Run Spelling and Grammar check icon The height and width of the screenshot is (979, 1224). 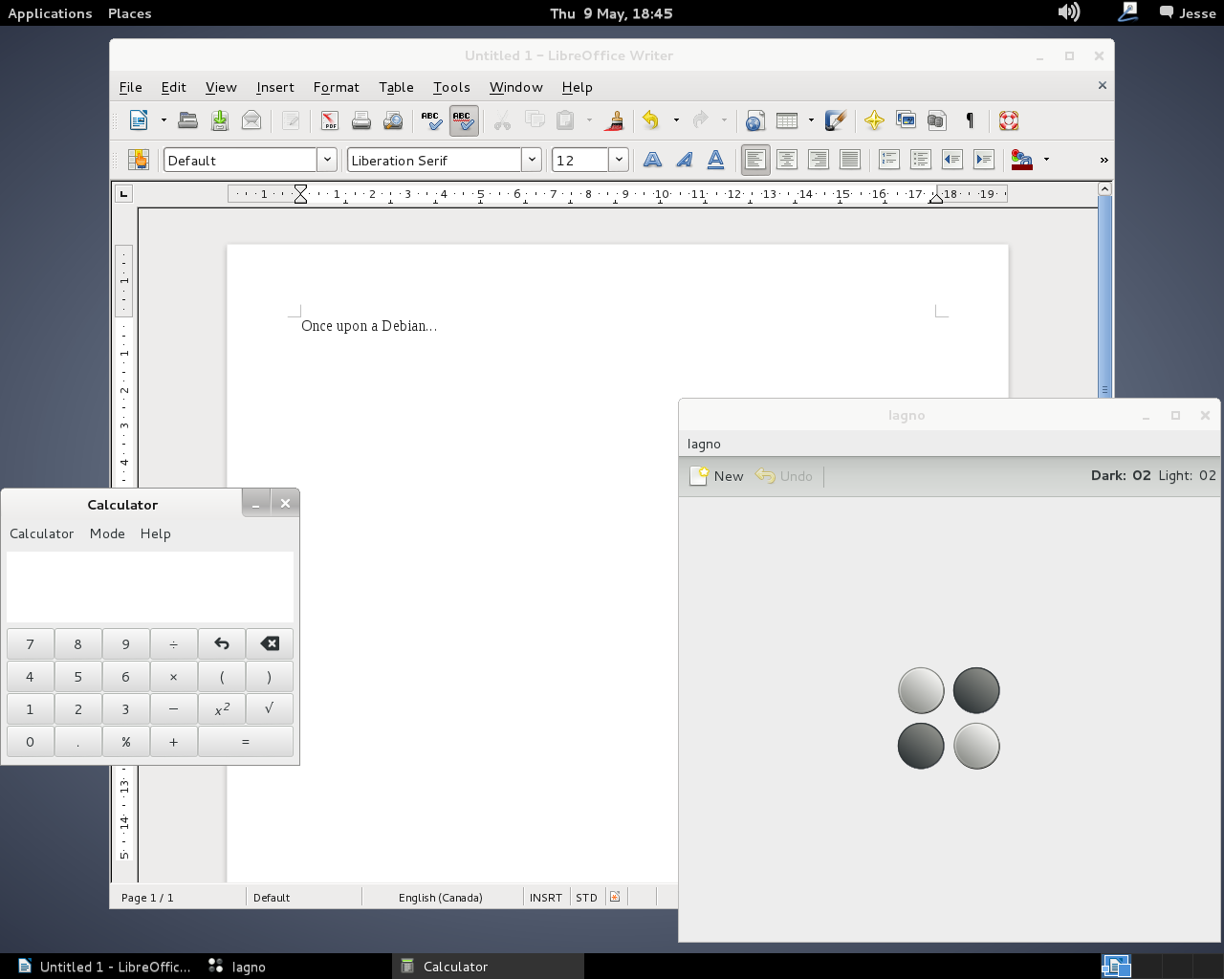coord(431,120)
